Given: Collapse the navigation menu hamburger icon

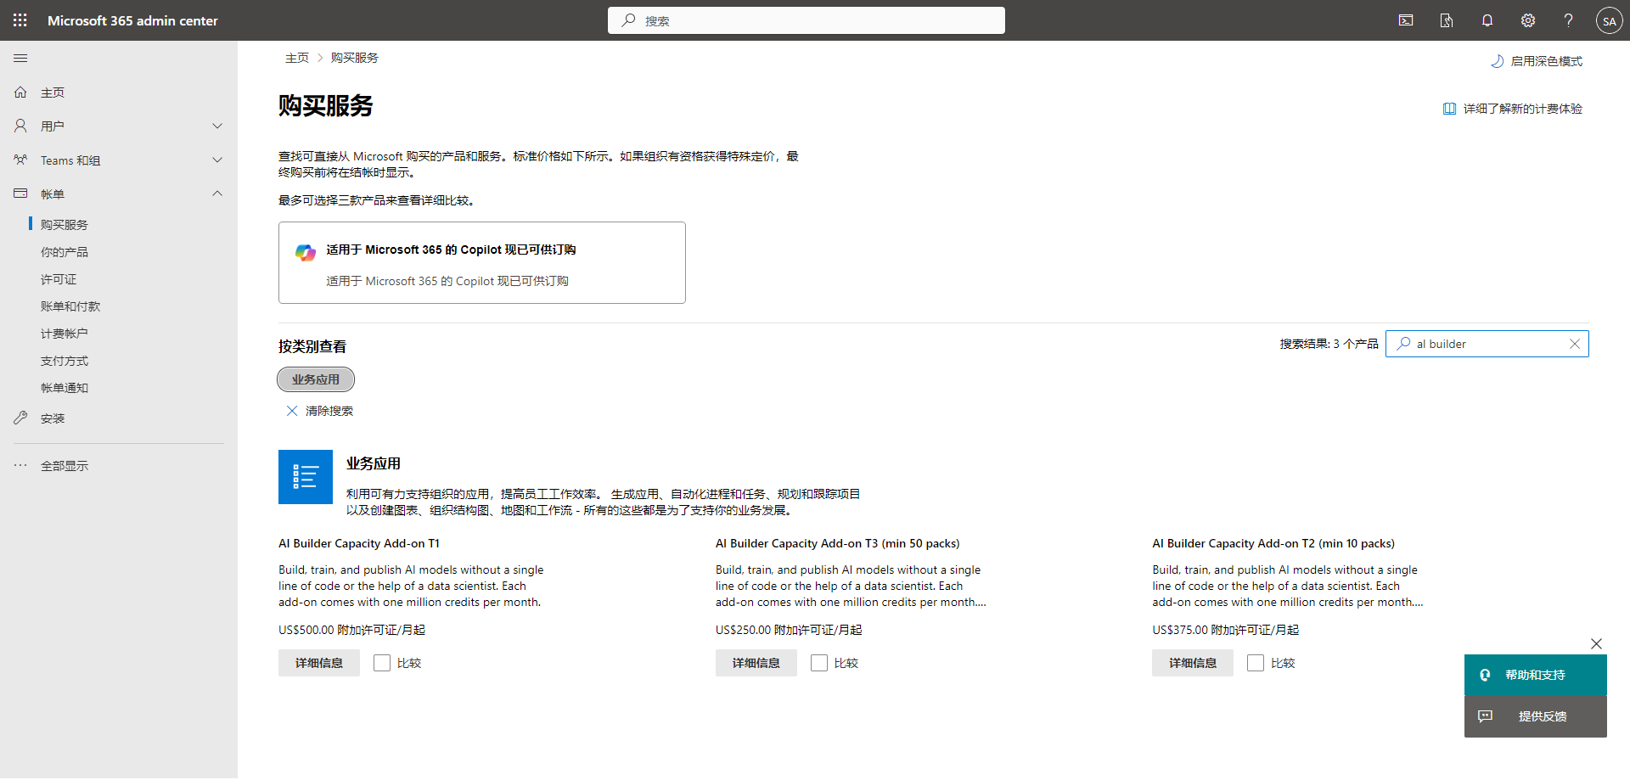Looking at the screenshot, I should click(20, 58).
